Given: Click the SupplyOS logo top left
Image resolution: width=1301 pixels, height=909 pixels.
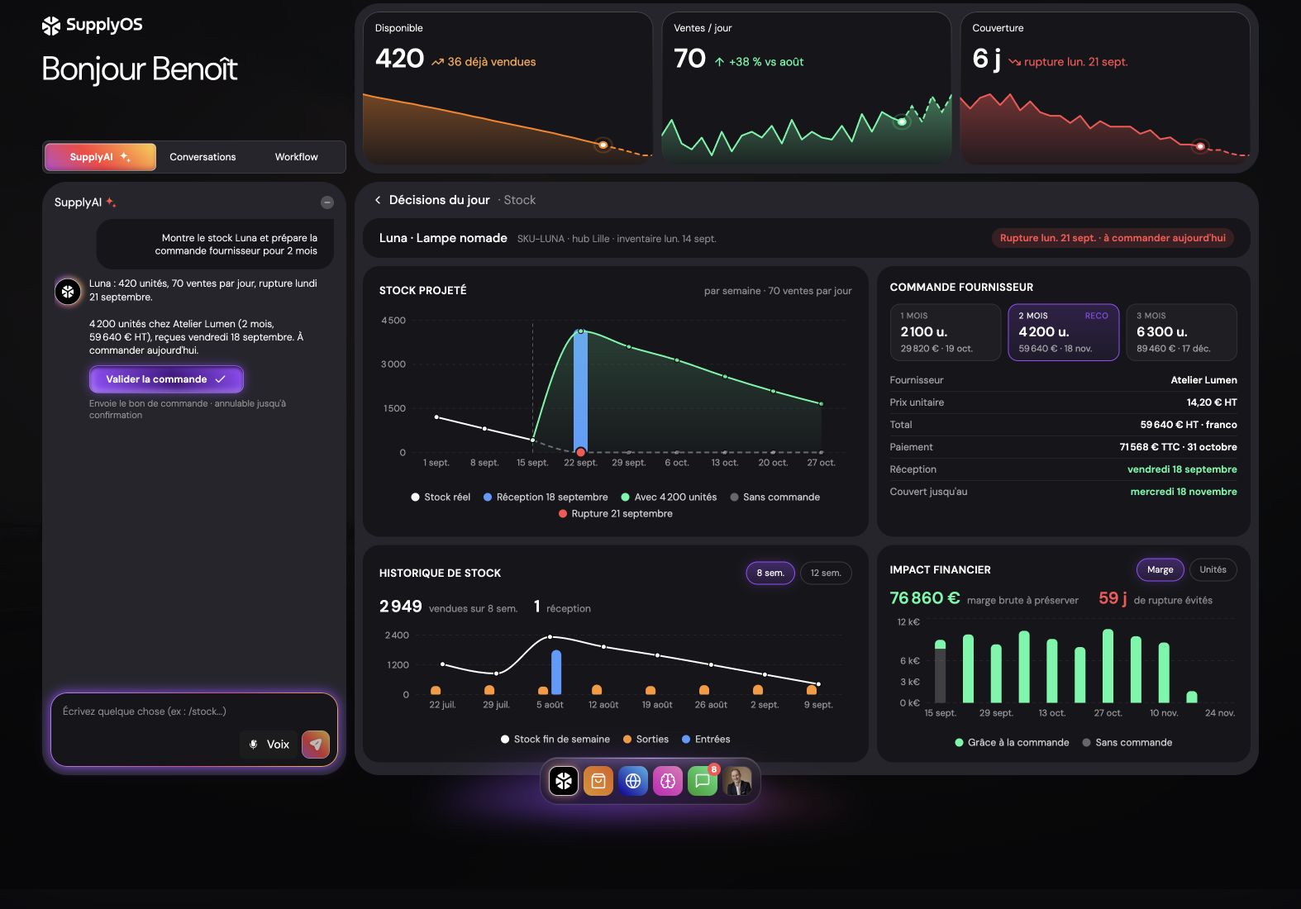Looking at the screenshot, I should coord(92,26).
